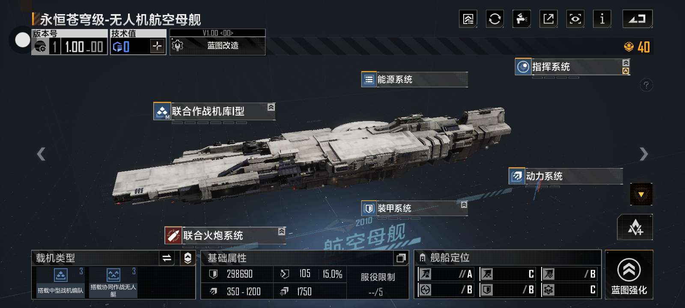
Task: Expand the 联合作战机库I型 module chevron
Action: [x=271, y=107]
